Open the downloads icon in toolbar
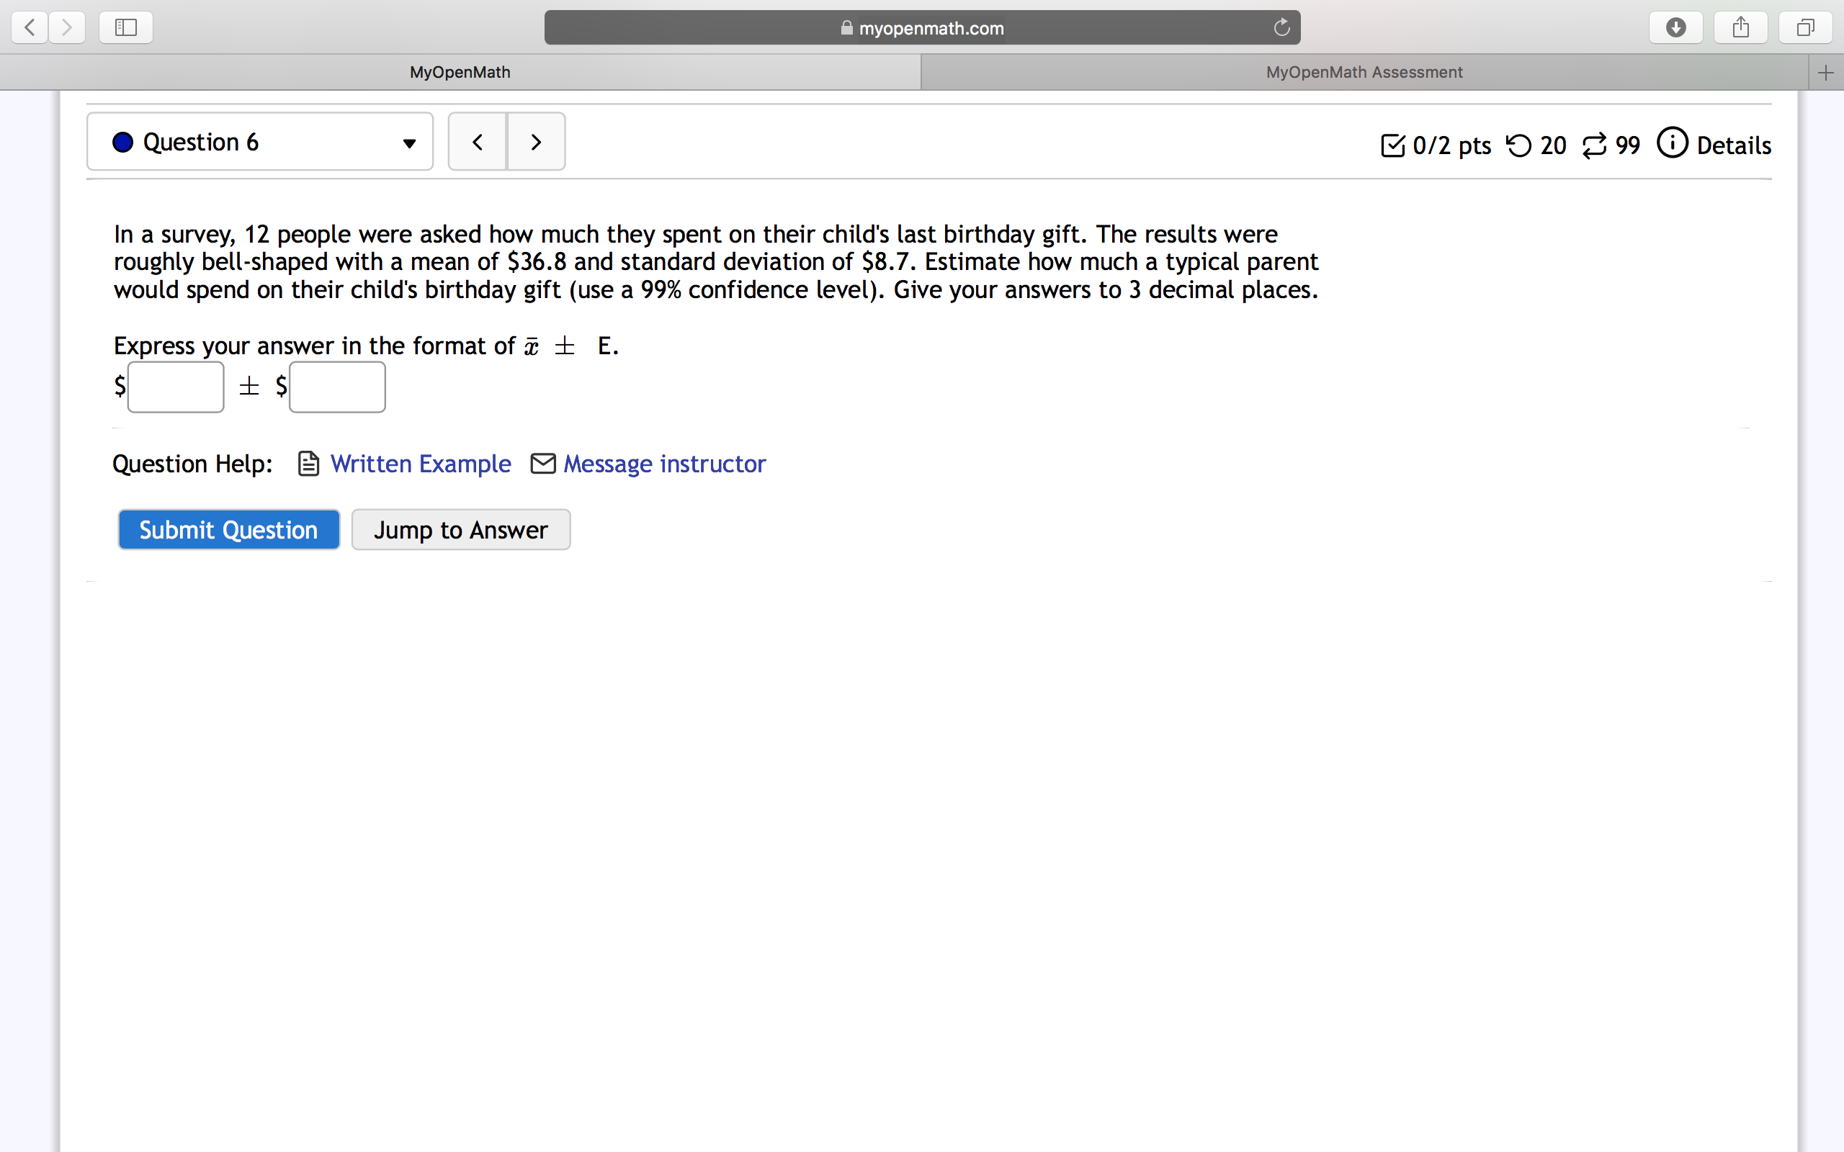This screenshot has width=1844, height=1152. (1675, 28)
